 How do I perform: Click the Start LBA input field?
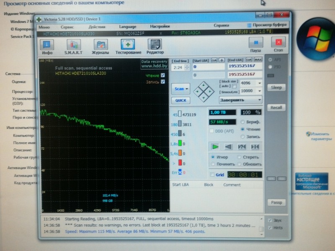click(x=209, y=67)
